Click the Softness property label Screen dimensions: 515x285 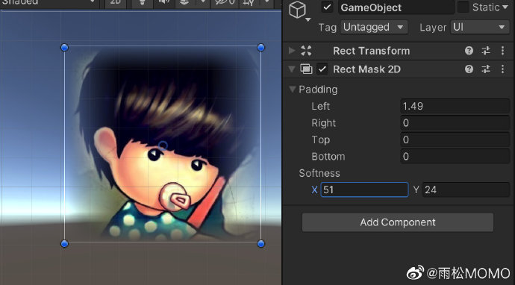pos(319,173)
